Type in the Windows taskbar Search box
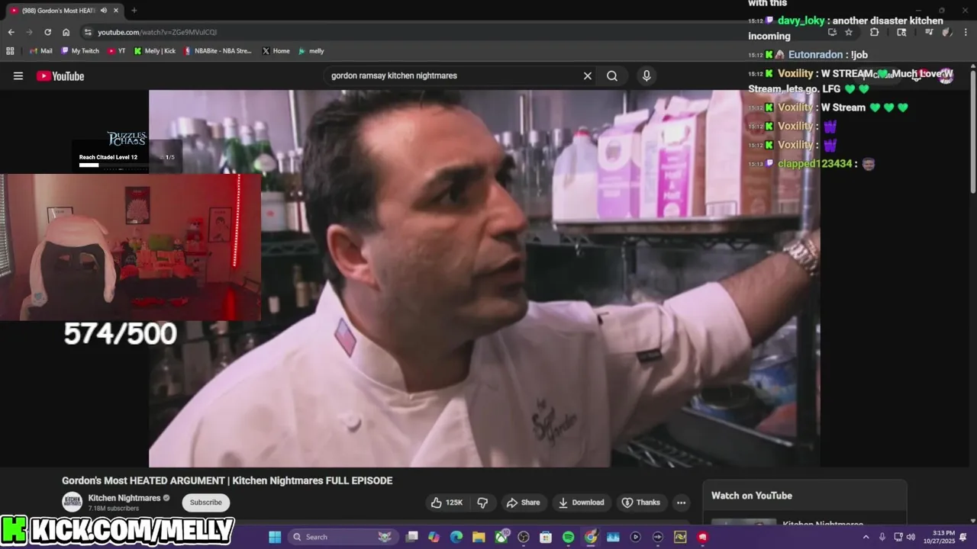The image size is (977, 549). pos(345,537)
